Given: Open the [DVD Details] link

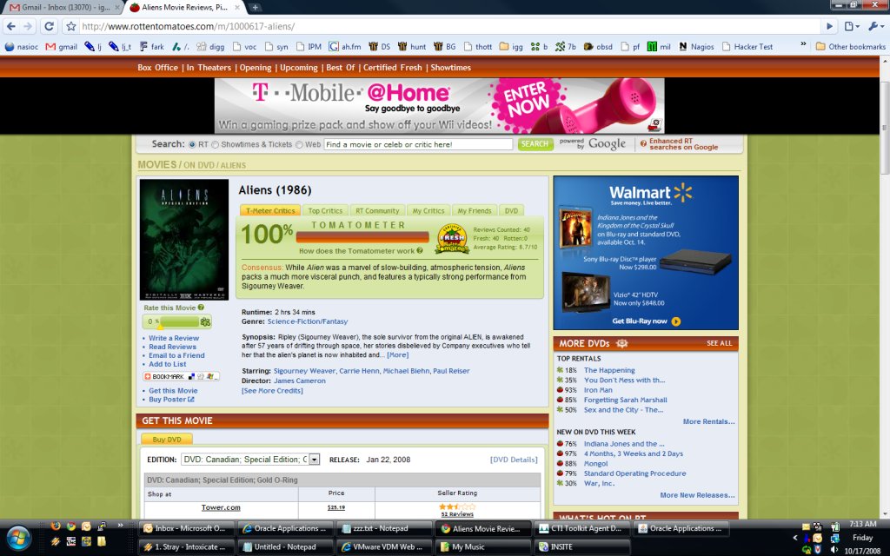Looking at the screenshot, I should pyautogui.click(x=514, y=460).
